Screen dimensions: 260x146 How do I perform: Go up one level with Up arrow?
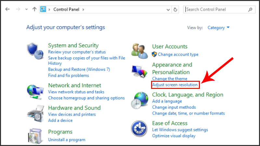pyautogui.click(x=34, y=9)
